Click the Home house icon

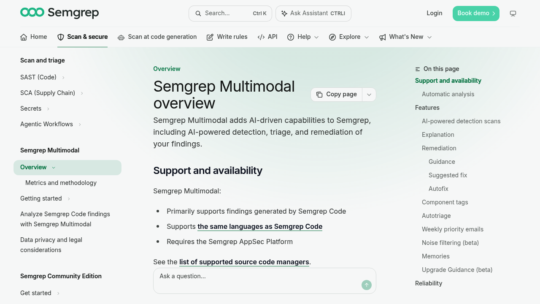coord(24,37)
